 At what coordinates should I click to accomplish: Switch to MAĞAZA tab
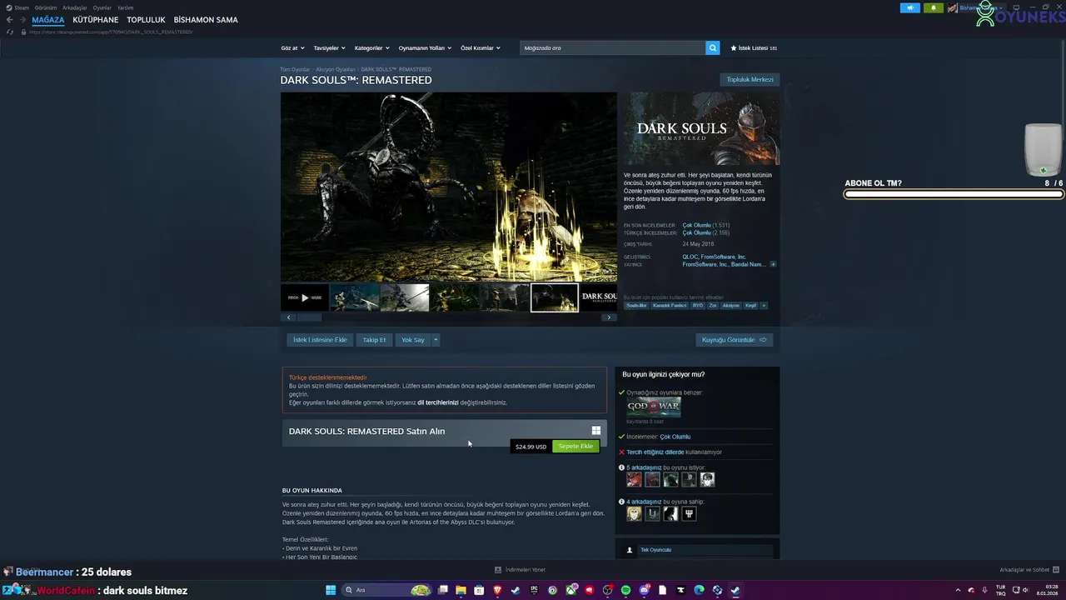coord(48,20)
